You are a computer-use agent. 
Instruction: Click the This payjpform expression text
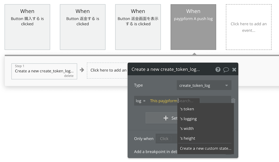pos(164,101)
